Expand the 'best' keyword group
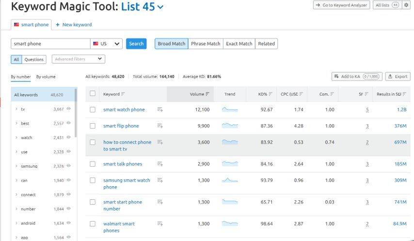The height and width of the screenshot is (241, 414). [16, 124]
